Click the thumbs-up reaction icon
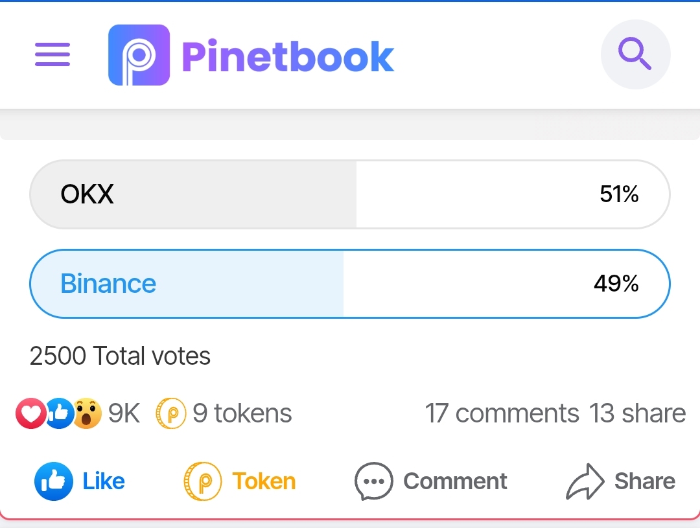Screen dimensions: 700x530 pos(60,413)
